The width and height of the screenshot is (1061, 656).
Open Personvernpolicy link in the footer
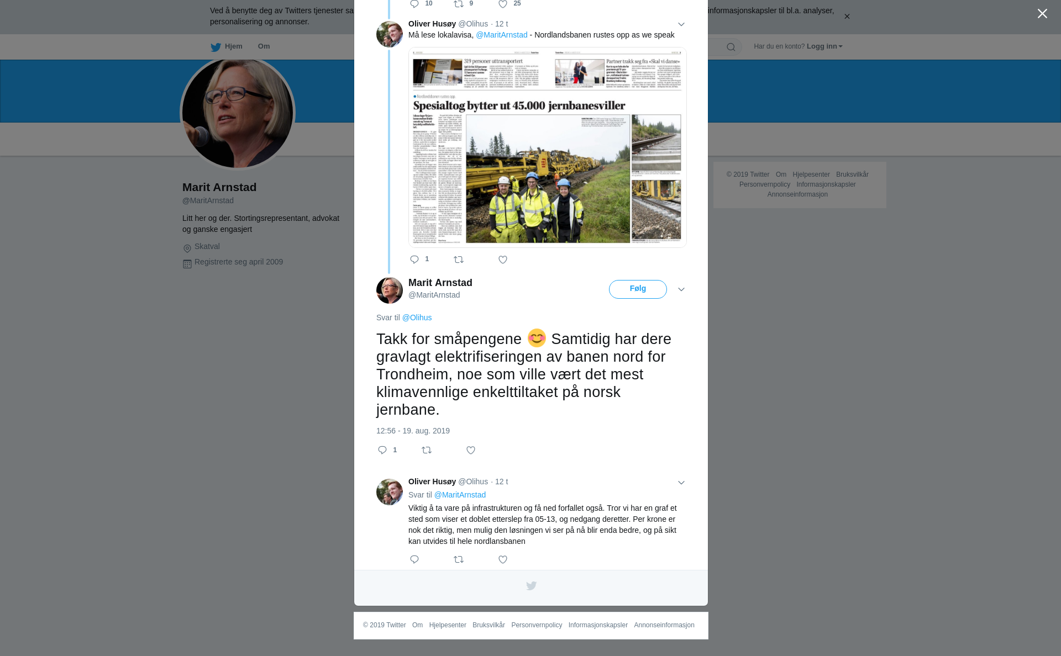tap(537, 625)
